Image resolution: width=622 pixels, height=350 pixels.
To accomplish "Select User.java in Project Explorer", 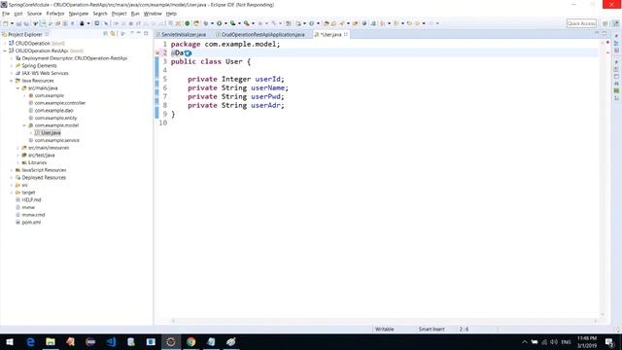I will (x=51, y=133).
